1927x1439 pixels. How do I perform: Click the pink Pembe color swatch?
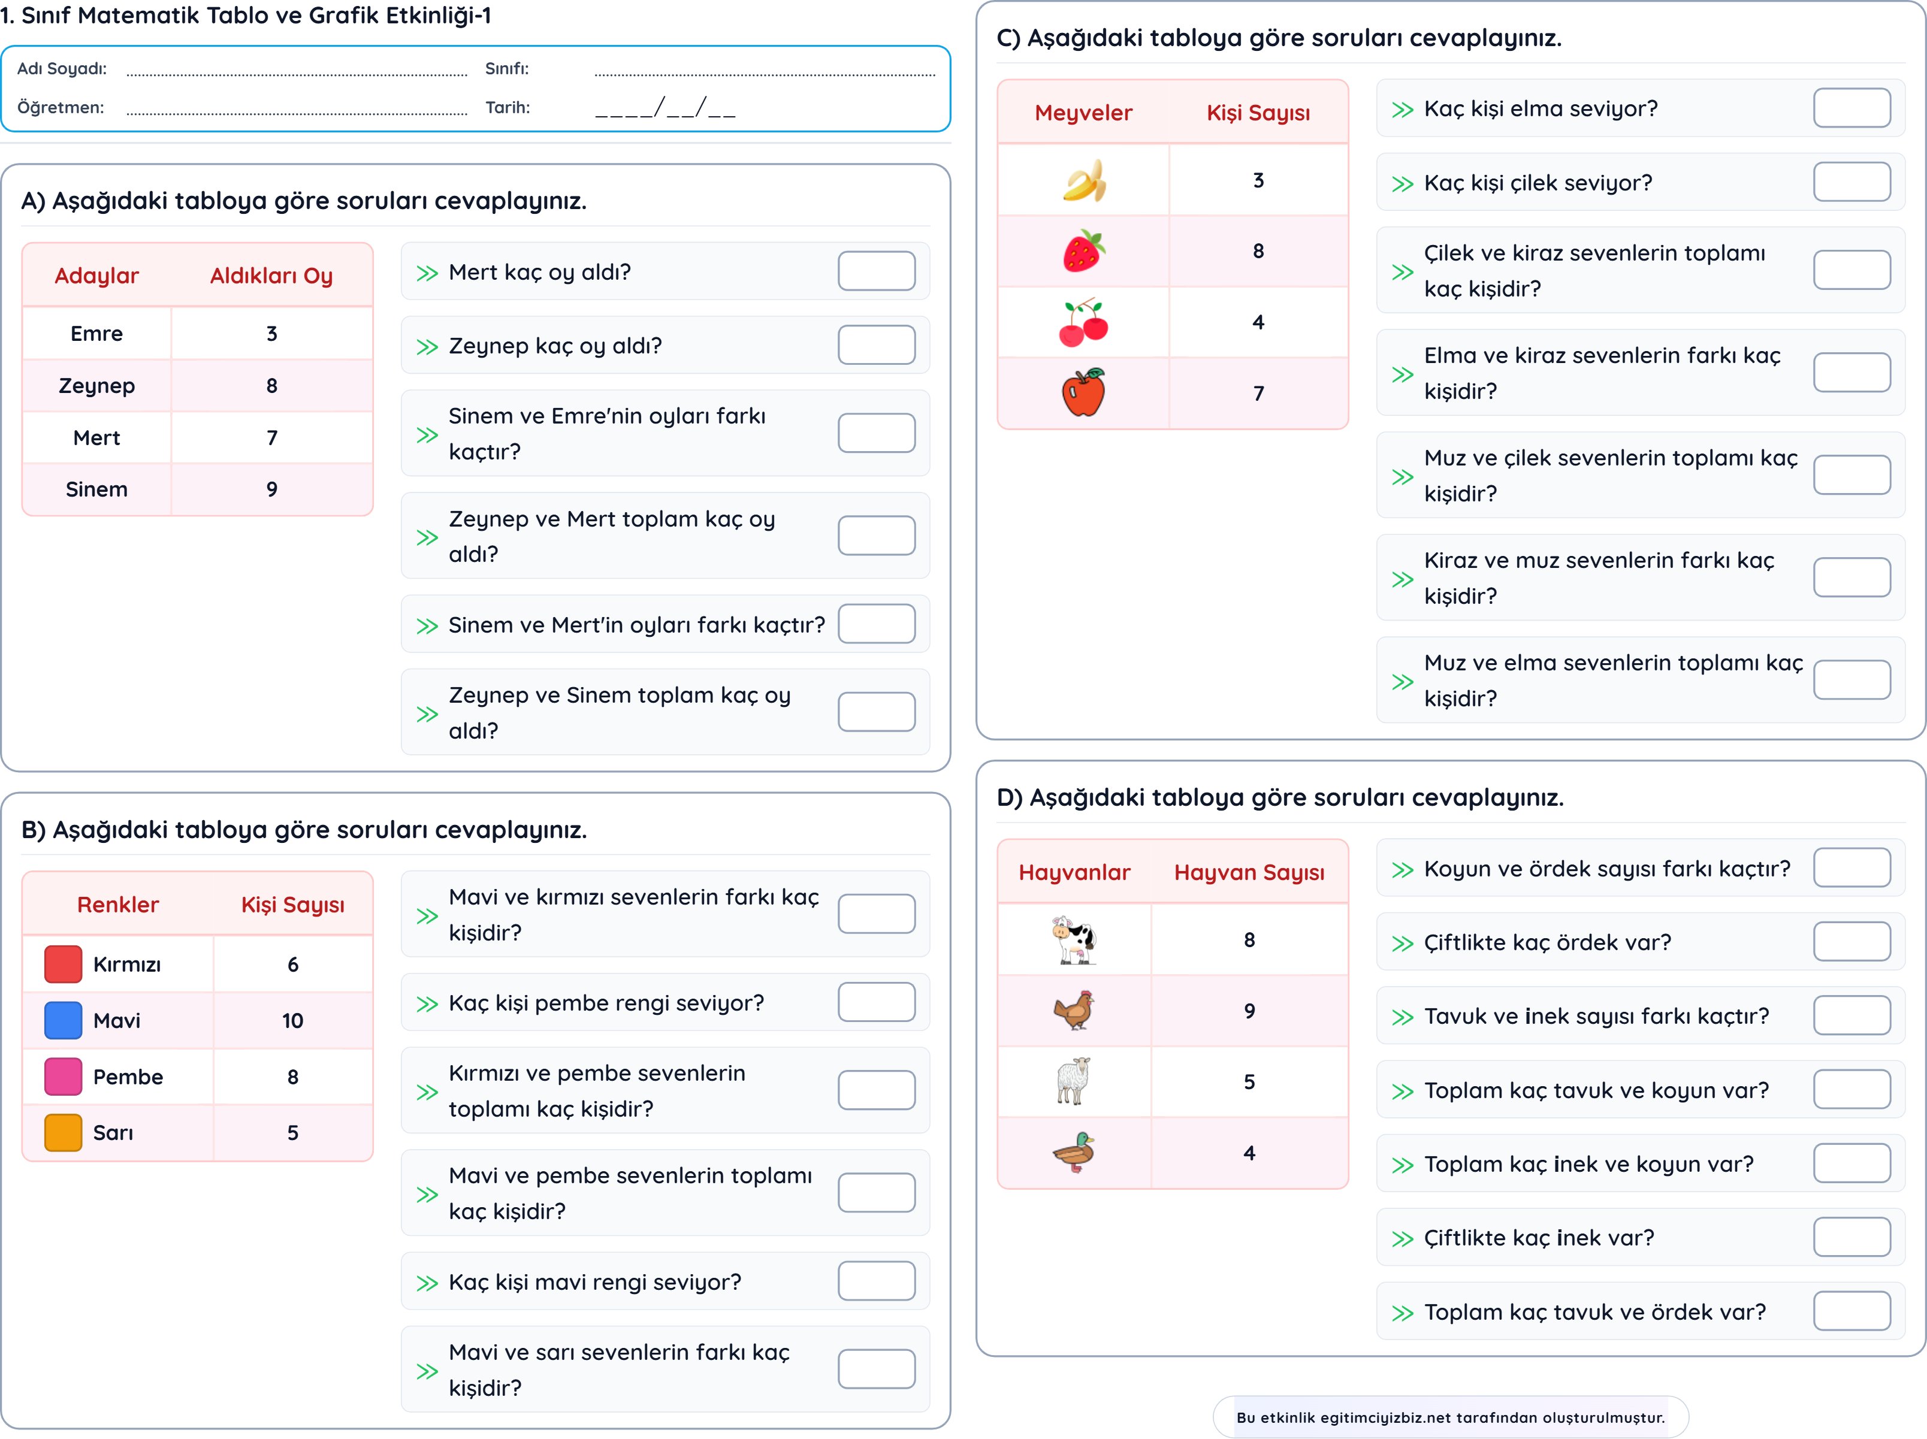pyautogui.click(x=63, y=1077)
